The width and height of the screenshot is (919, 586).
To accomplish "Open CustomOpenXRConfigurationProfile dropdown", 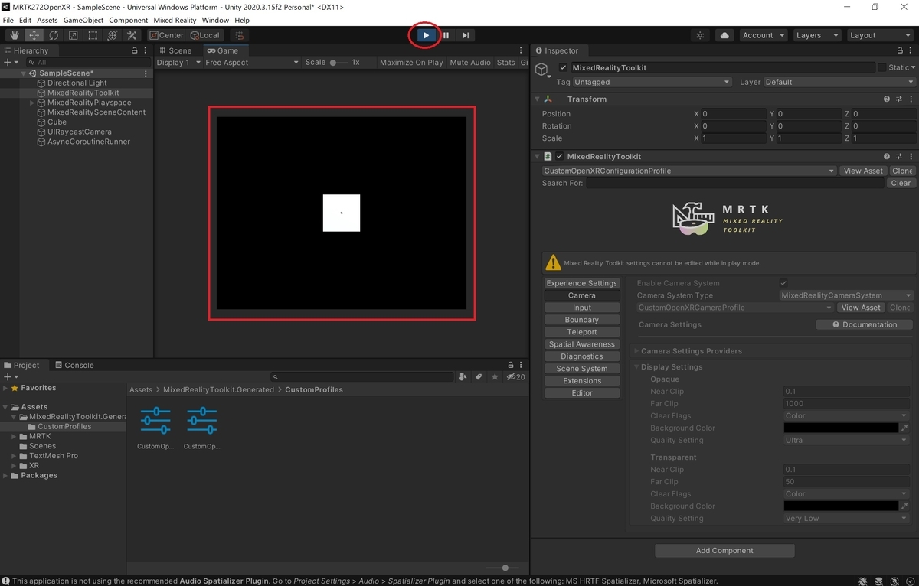I will tap(689, 171).
